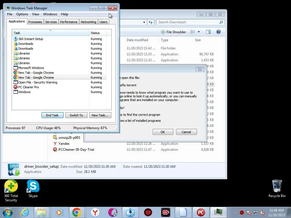Select Open File - Security Warning task
Image resolution: width=291 pixels, height=218 pixels.
click(59, 82)
